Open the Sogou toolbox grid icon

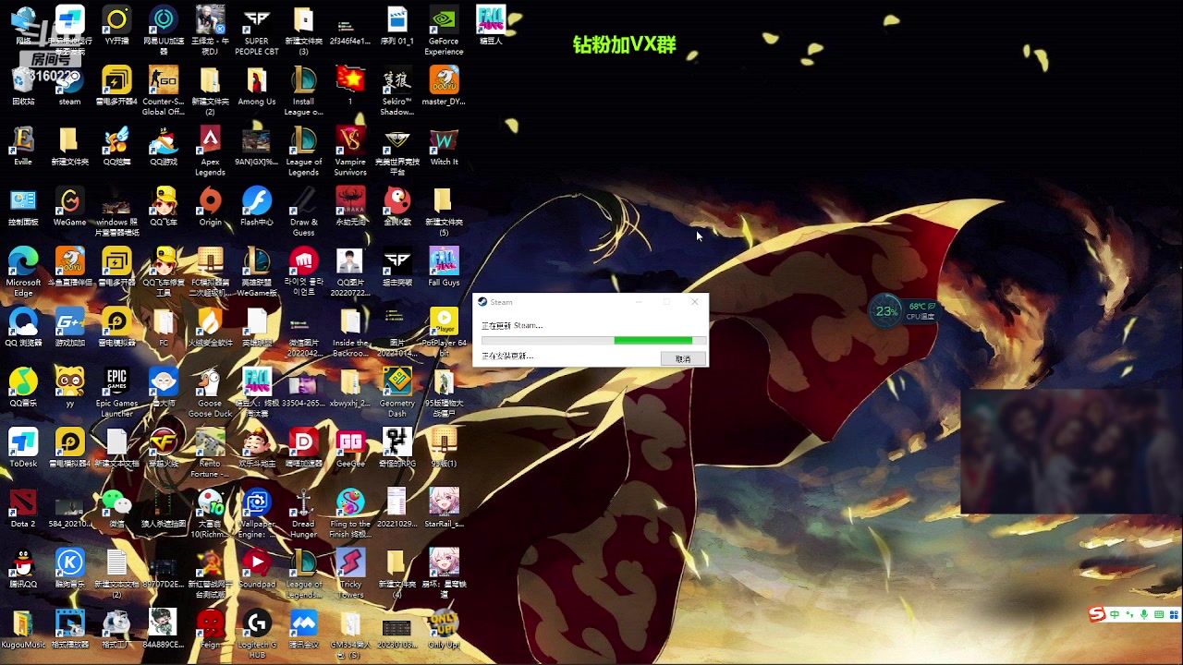tap(1172, 615)
